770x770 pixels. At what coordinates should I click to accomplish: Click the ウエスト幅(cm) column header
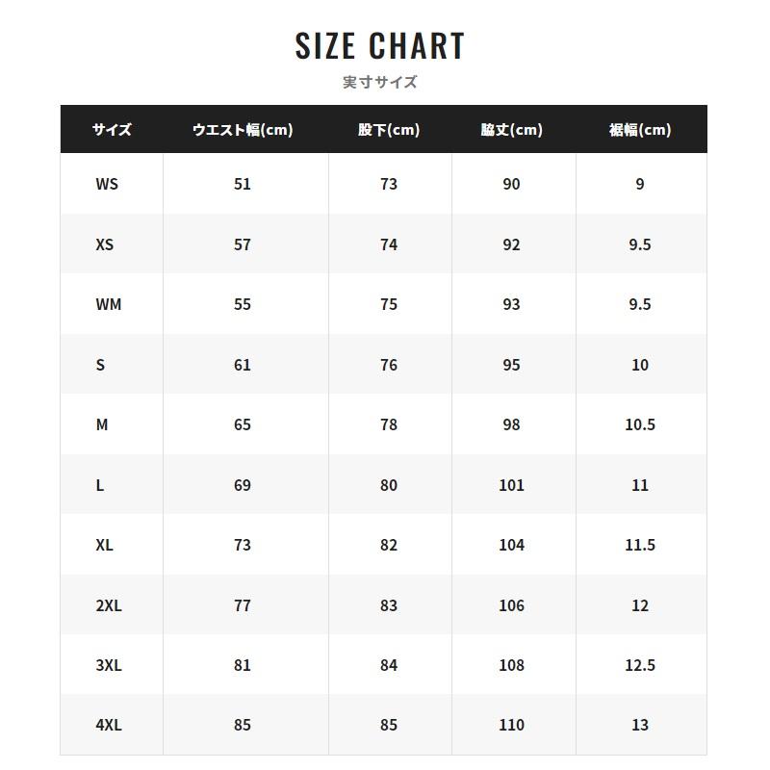point(243,130)
